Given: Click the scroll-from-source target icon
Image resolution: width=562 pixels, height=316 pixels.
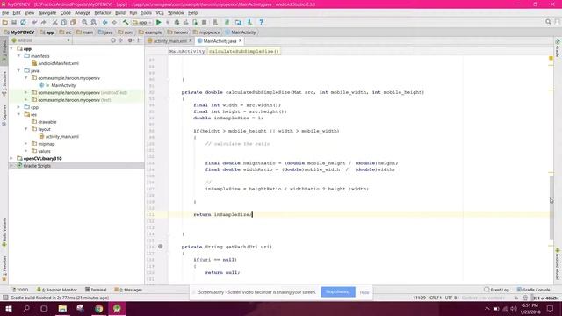Looking at the screenshot, I should click(113, 40).
